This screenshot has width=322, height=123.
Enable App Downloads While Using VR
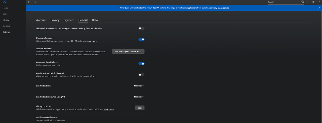[141, 75]
